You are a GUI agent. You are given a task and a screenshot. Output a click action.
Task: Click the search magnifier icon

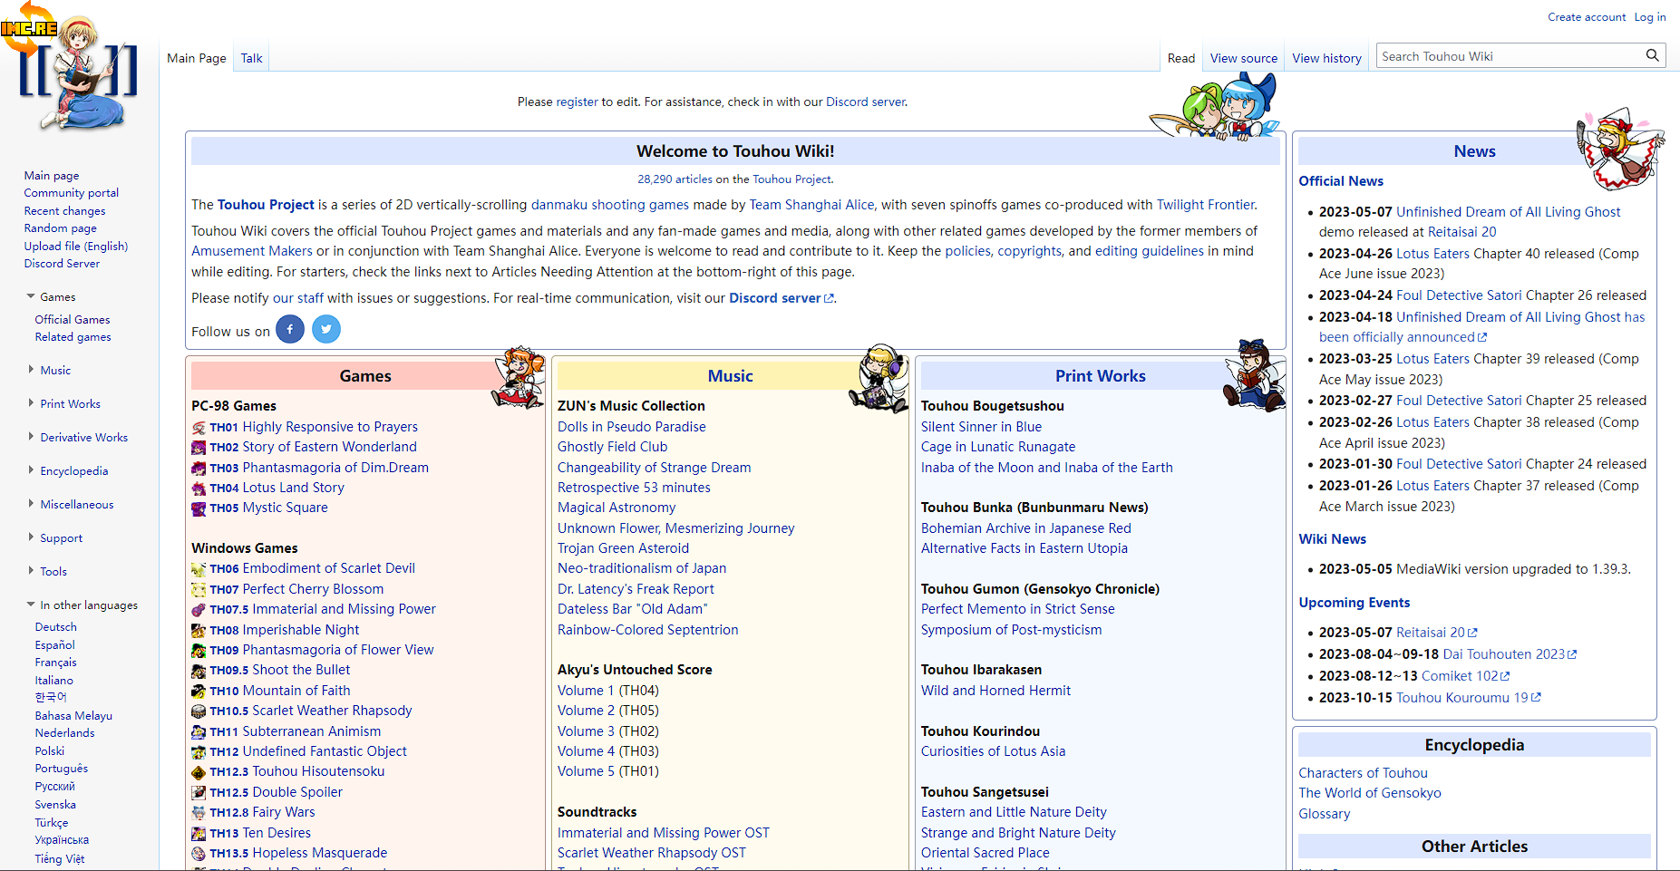click(1652, 55)
